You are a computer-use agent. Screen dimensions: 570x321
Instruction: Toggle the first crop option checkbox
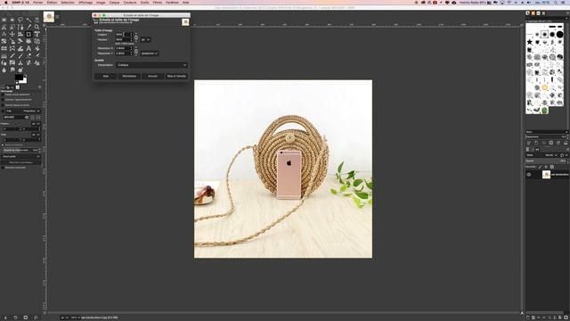point(3,95)
